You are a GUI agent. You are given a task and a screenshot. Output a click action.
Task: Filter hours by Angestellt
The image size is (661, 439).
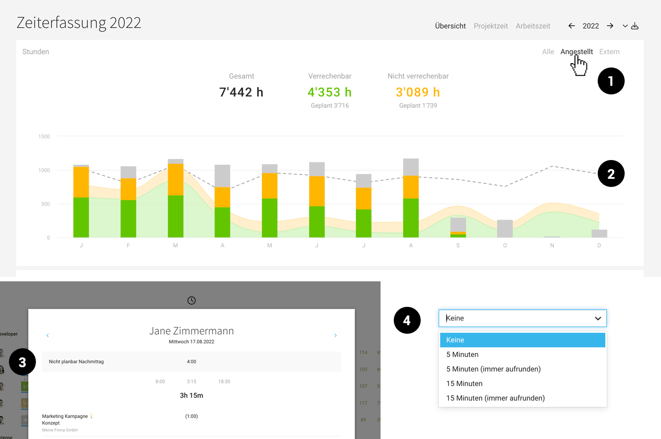(x=576, y=52)
